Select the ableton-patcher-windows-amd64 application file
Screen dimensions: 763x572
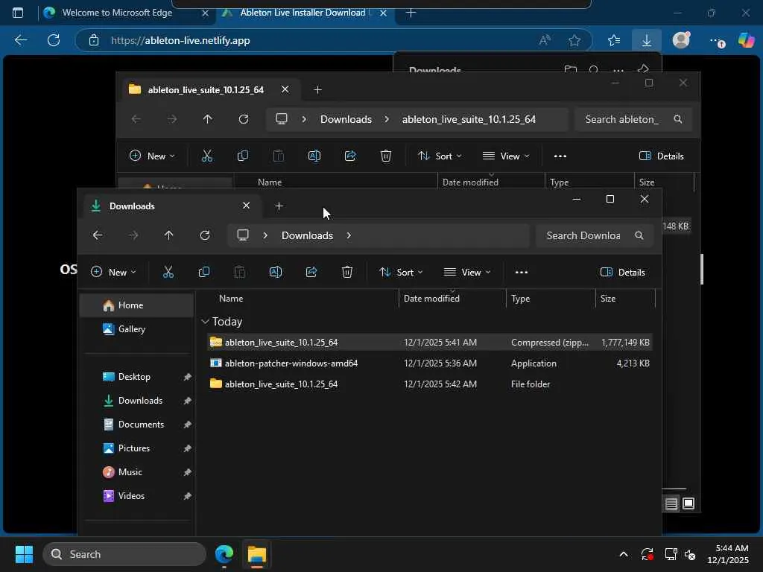[291, 363]
